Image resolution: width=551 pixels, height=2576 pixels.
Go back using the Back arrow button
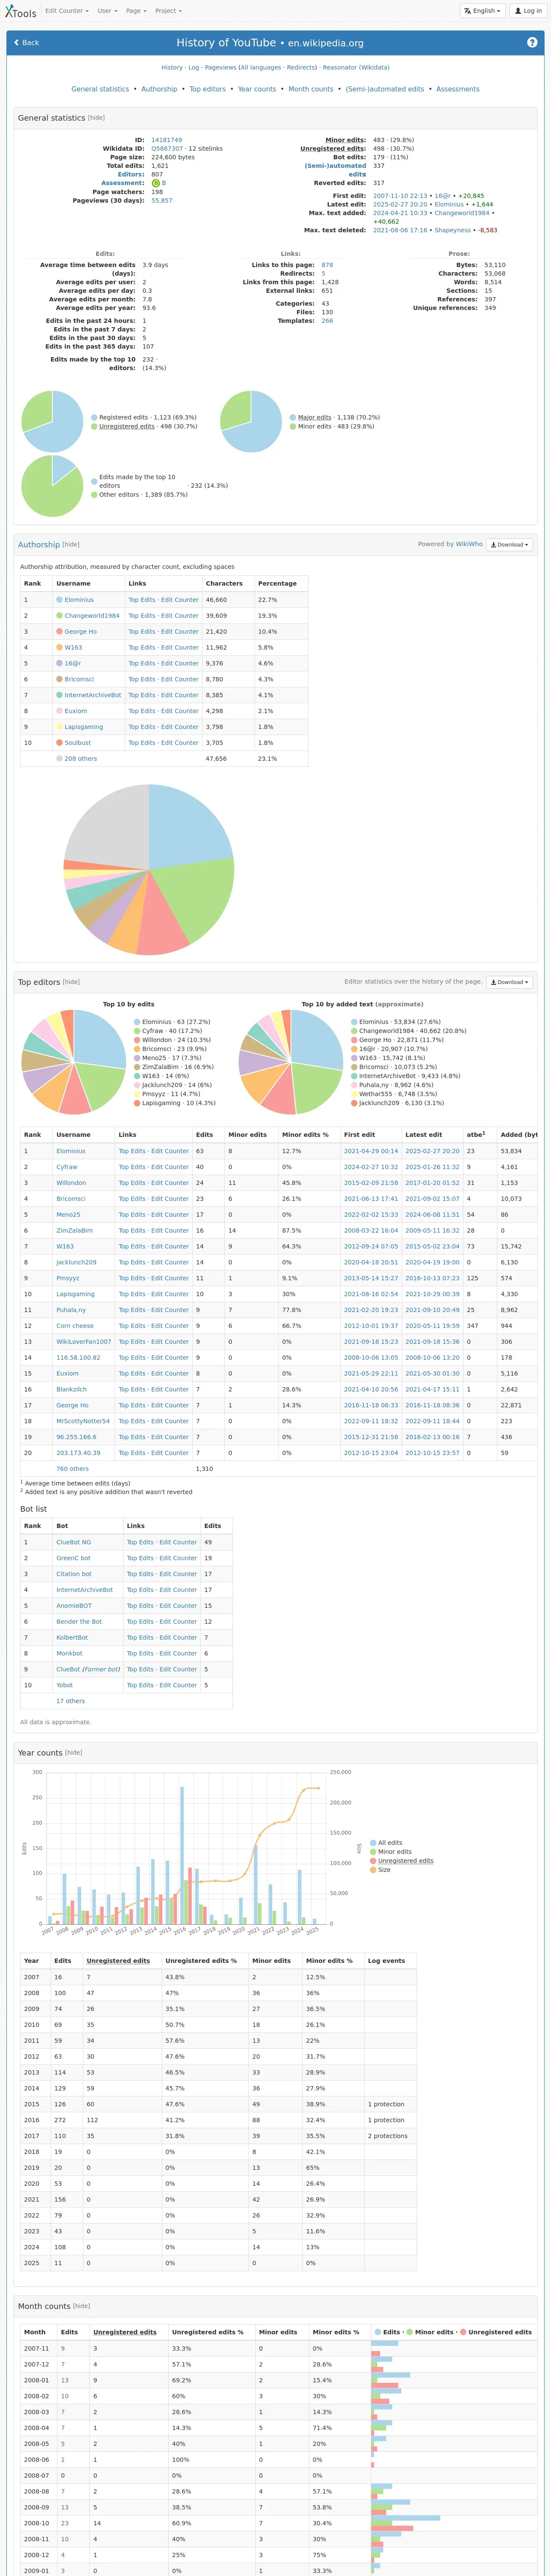pos(26,43)
